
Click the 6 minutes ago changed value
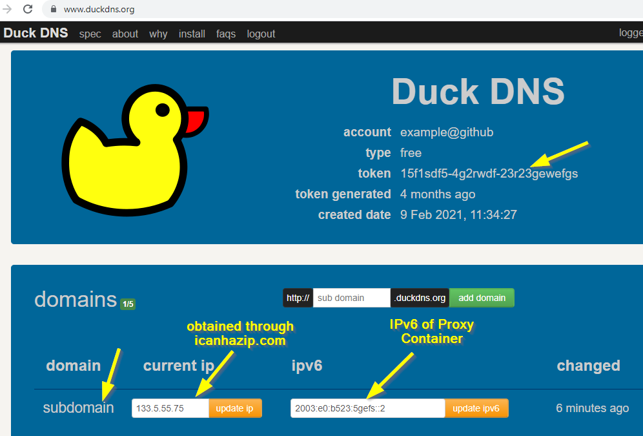592,408
